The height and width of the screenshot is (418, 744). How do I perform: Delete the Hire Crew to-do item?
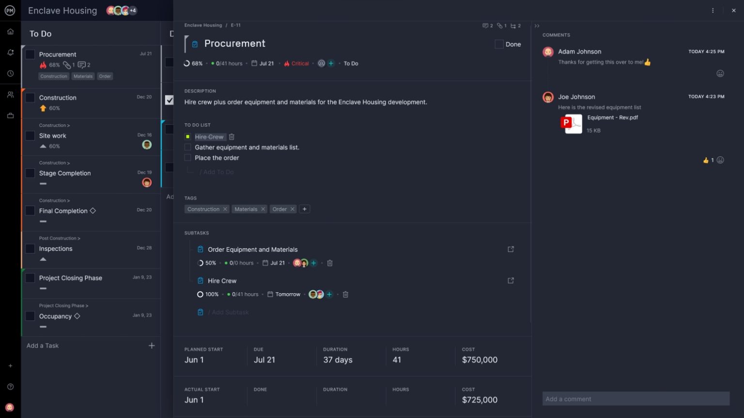[x=232, y=137]
